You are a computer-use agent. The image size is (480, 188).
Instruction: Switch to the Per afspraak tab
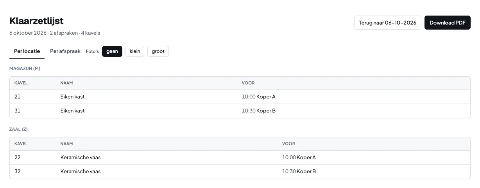point(65,51)
